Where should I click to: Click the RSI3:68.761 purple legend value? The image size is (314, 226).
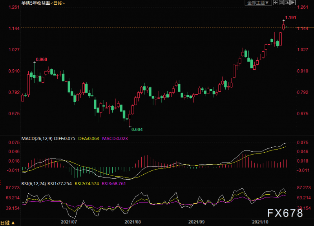tap(113, 183)
